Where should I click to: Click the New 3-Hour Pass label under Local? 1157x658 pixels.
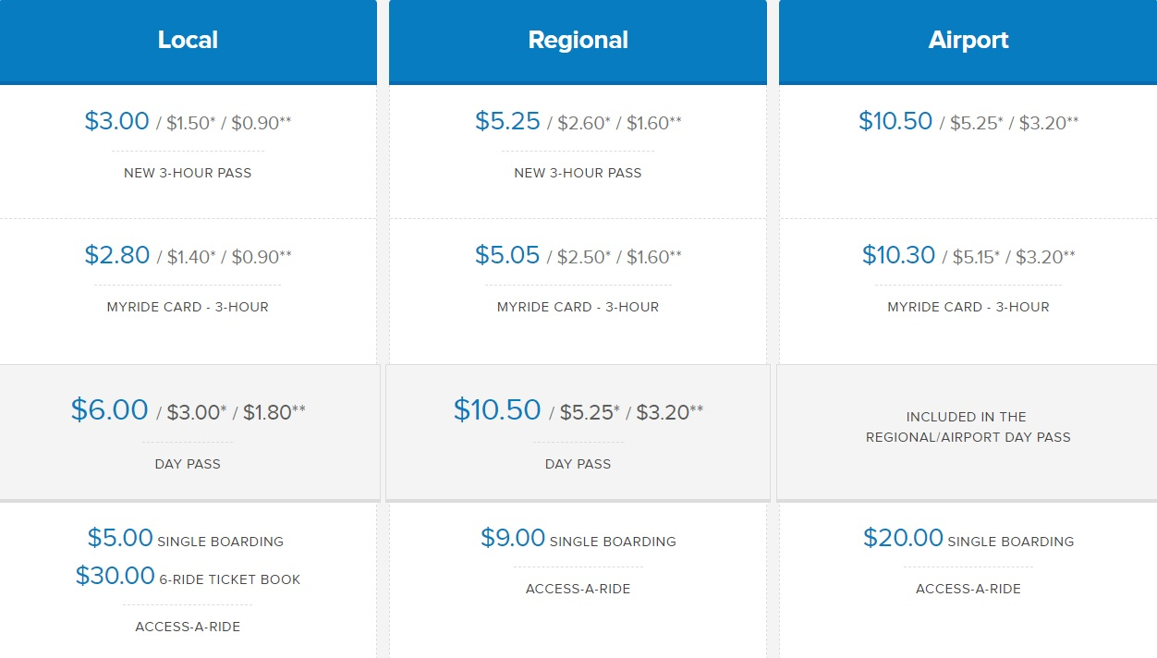(x=188, y=173)
